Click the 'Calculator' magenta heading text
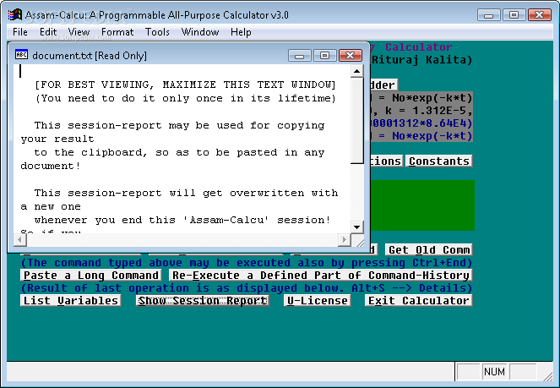This screenshot has height=388, width=560. 418,47
